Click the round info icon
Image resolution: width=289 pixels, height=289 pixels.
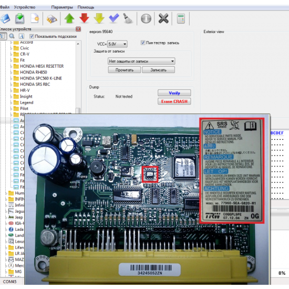(146, 18)
